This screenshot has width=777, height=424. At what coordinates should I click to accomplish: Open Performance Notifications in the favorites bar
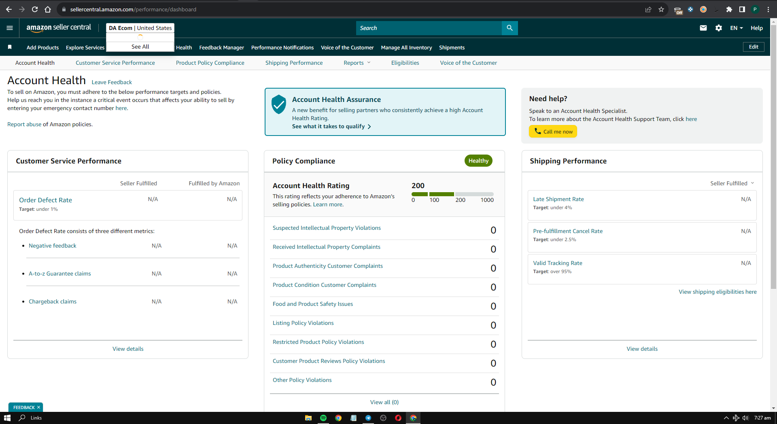[x=282, y=47]
